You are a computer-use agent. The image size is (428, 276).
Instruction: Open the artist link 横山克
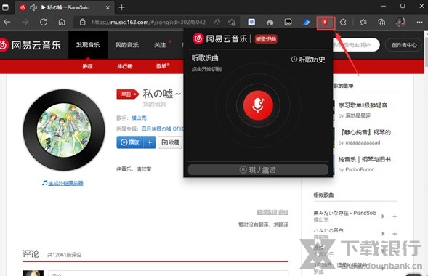coord(139,118)
